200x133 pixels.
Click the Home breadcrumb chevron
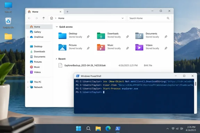click(56, 18)
